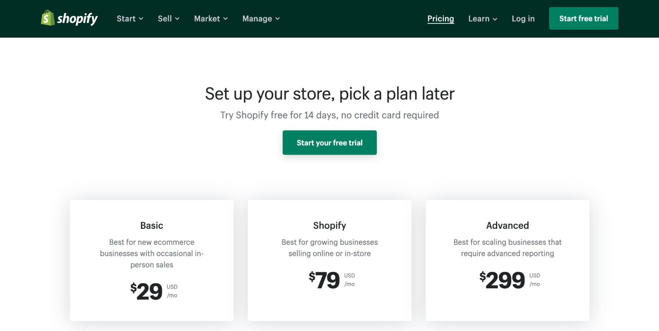Select the Shopify plan card title
This screenshot has width=659, height=331.
click(329, 226)
